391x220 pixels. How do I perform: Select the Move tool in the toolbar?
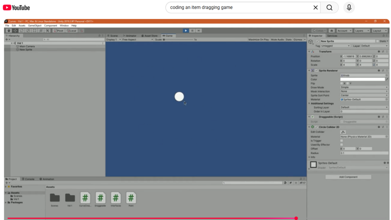coord(15,30)
